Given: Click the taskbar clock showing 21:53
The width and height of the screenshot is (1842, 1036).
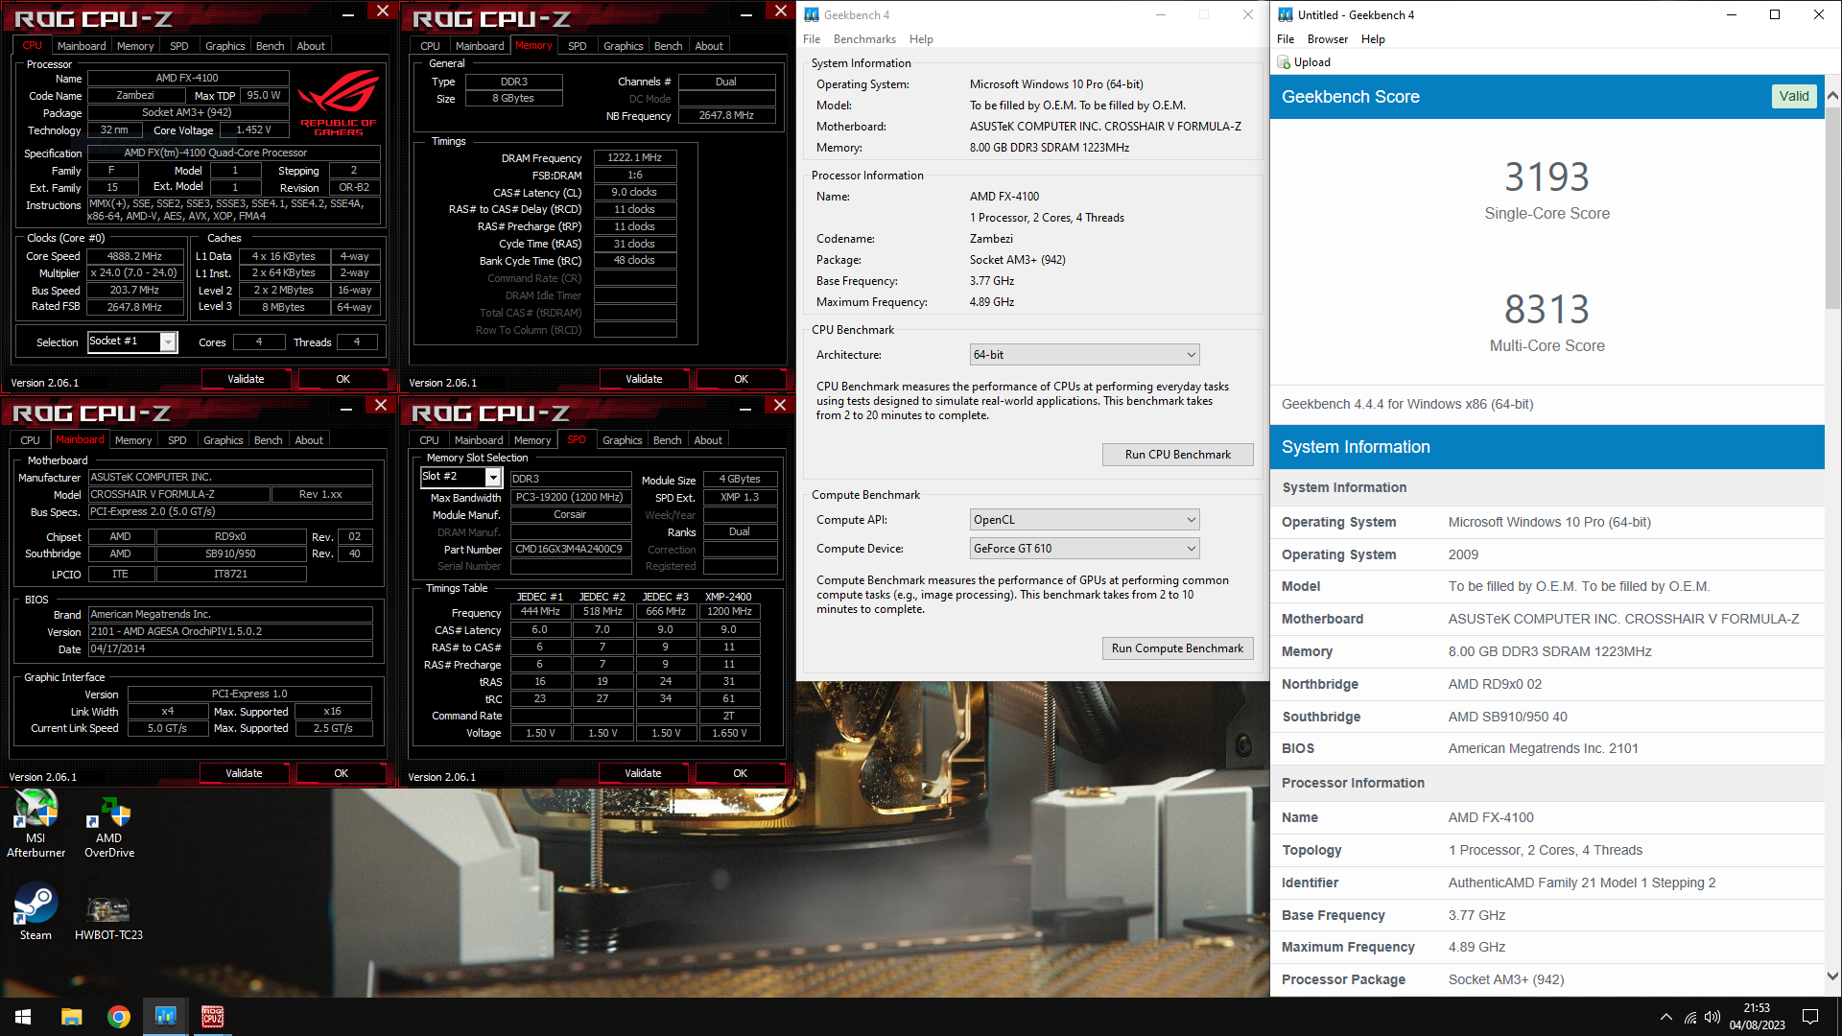Looking at the screenshot, I should click(x=1757, y=1017).
